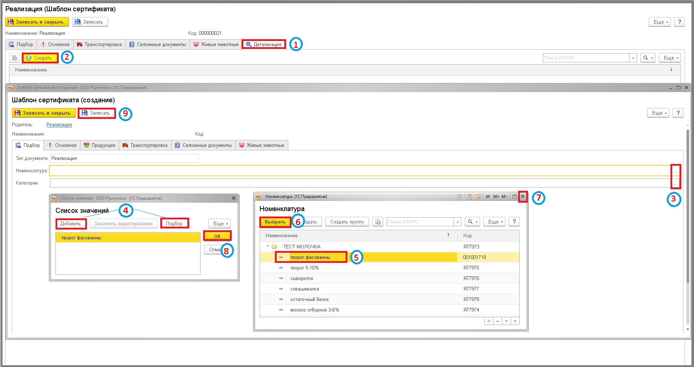Open calculator icon in Номенклатура title bar

click(x=469, y=197)
